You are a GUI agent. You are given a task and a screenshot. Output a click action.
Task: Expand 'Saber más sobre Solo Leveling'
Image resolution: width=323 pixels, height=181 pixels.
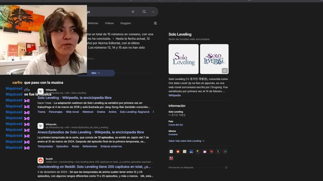click(x=186, y=141)
